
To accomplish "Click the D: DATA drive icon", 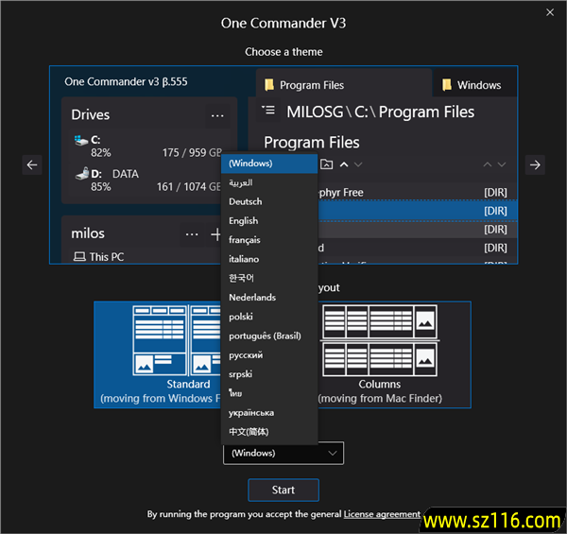I will 79,174.
